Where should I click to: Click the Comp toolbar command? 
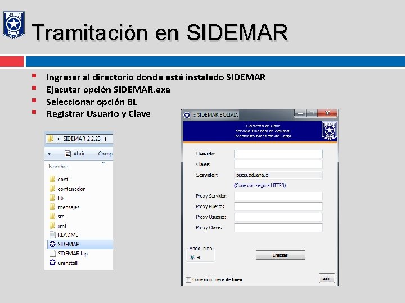[x=105, y=154]
